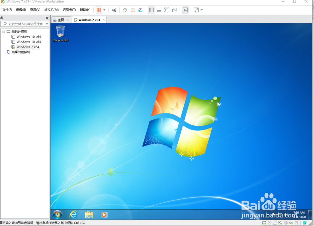314x226 pixels.
Task: Click the USB device status icon
Action: 297,223
